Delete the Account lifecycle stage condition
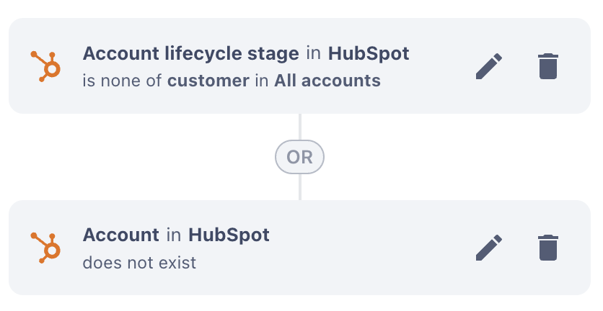 pyautogui.click(x=549, y=66)
